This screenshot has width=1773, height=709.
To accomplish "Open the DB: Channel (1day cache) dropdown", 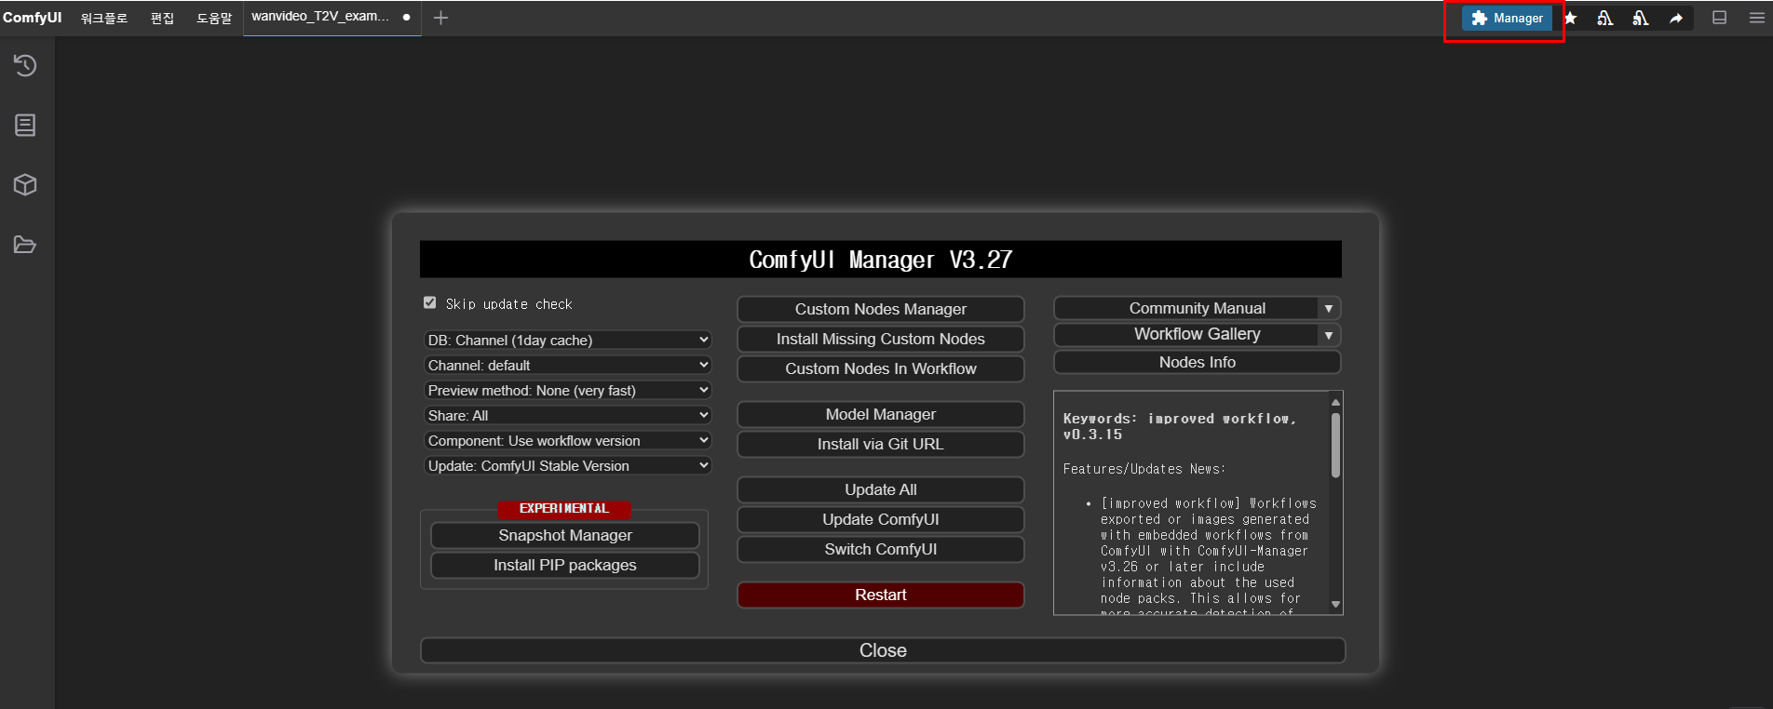I will tap(568, 341).
